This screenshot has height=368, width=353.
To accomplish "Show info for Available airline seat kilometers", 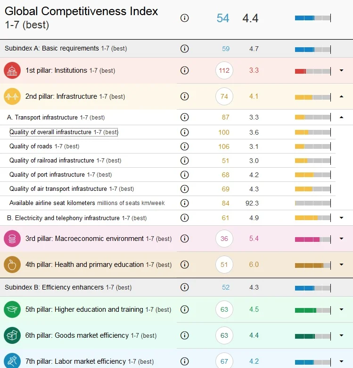I will (x=184, y=203).
